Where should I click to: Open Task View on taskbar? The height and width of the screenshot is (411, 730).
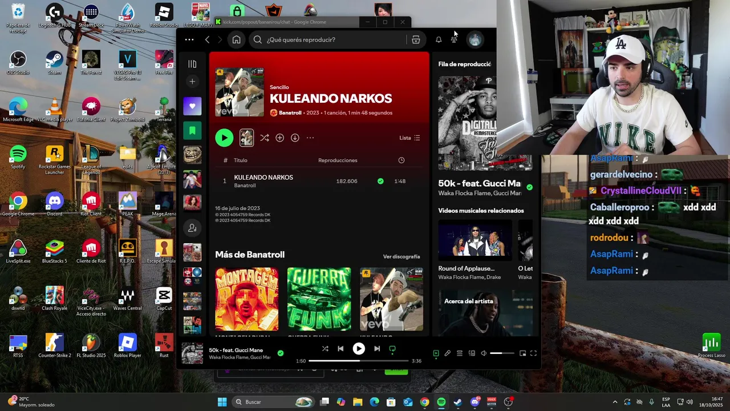325,402
